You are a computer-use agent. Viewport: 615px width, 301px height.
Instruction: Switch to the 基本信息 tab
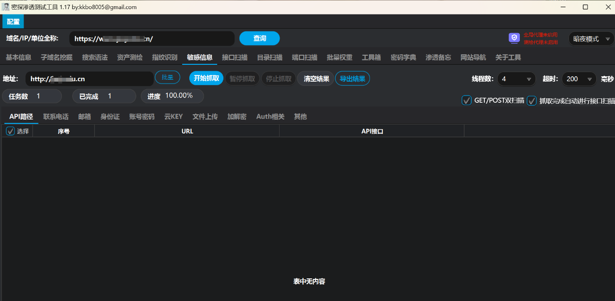click(18, 57)
